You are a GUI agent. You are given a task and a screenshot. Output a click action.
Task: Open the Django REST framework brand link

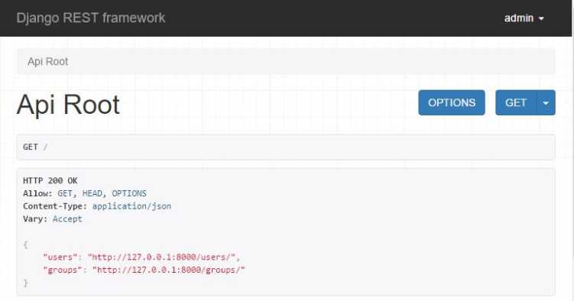(91, 18)
